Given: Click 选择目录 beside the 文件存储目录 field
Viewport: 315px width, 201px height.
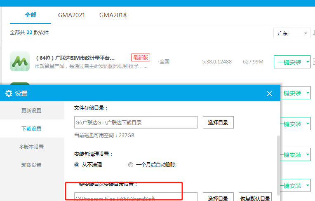Looking at the screenshot, I should point(218,122).
